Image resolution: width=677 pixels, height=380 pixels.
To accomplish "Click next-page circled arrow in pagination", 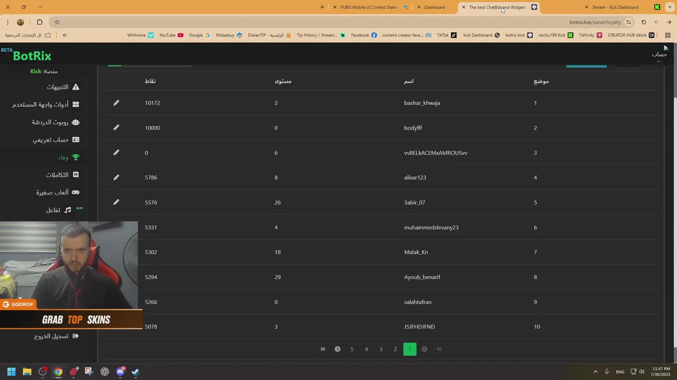I will pos(337,349).
